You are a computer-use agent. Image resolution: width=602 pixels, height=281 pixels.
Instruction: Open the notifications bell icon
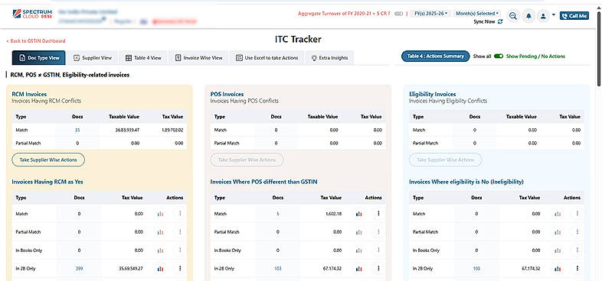point(528,16)
